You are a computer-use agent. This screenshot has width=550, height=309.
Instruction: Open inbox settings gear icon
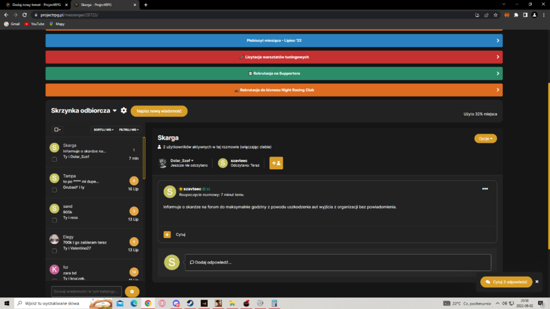123,111
